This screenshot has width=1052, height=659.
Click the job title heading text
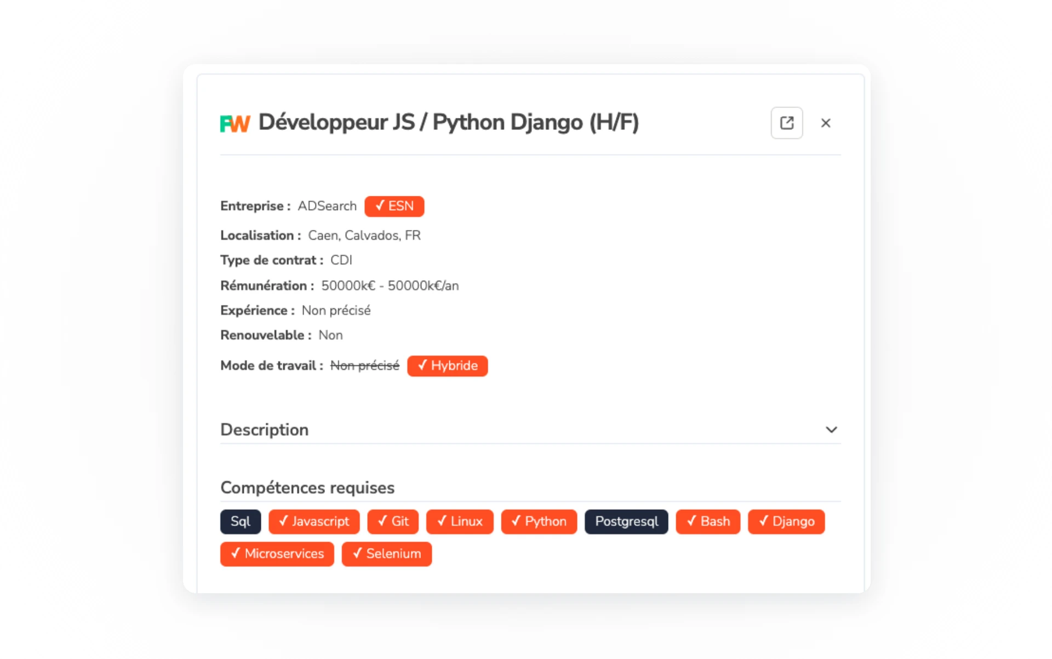point(448,122)
